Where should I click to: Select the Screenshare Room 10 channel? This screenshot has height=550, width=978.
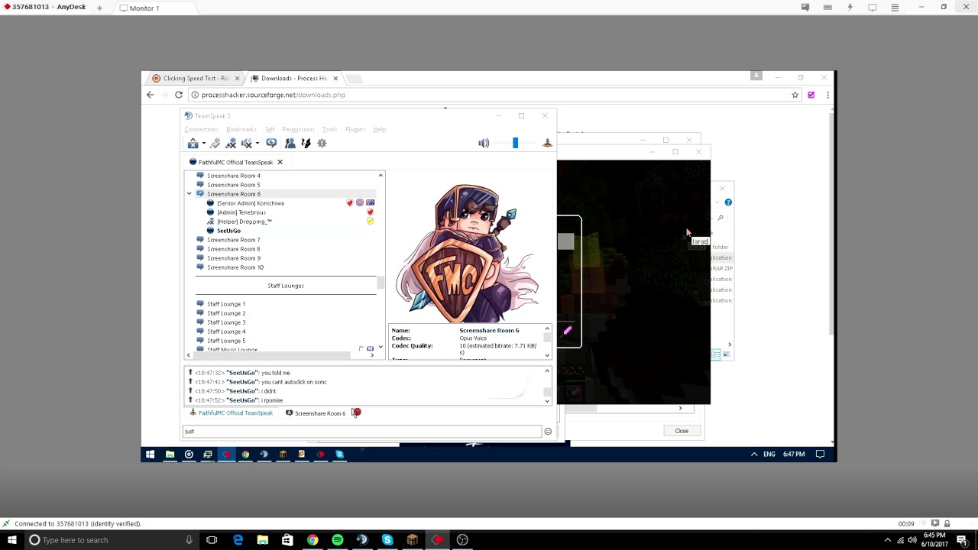[235, 267]
